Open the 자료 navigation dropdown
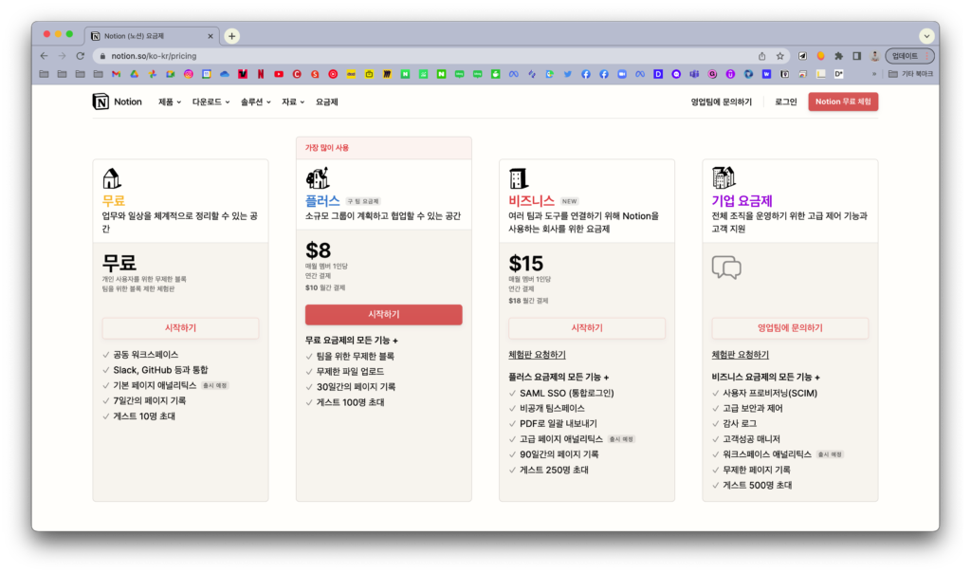 coord(292,102)
